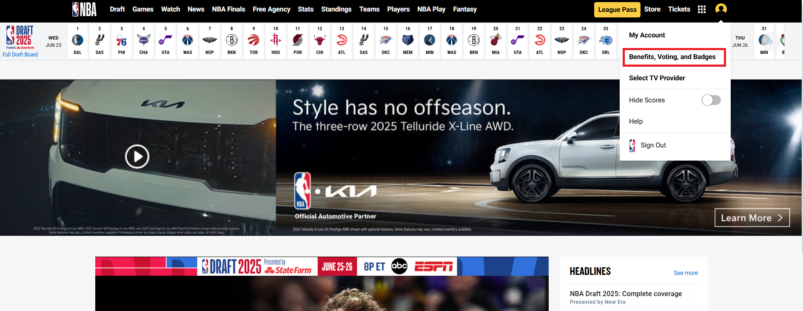Select pick 31 MIN draft card

coord(764,41)
